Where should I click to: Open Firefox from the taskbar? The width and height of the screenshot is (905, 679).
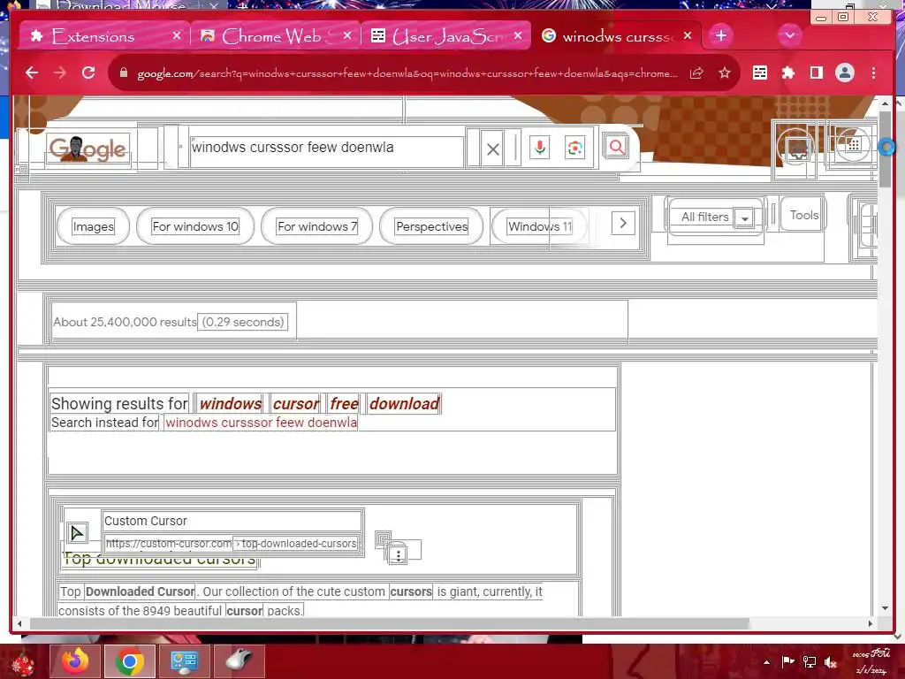[75, 661]
